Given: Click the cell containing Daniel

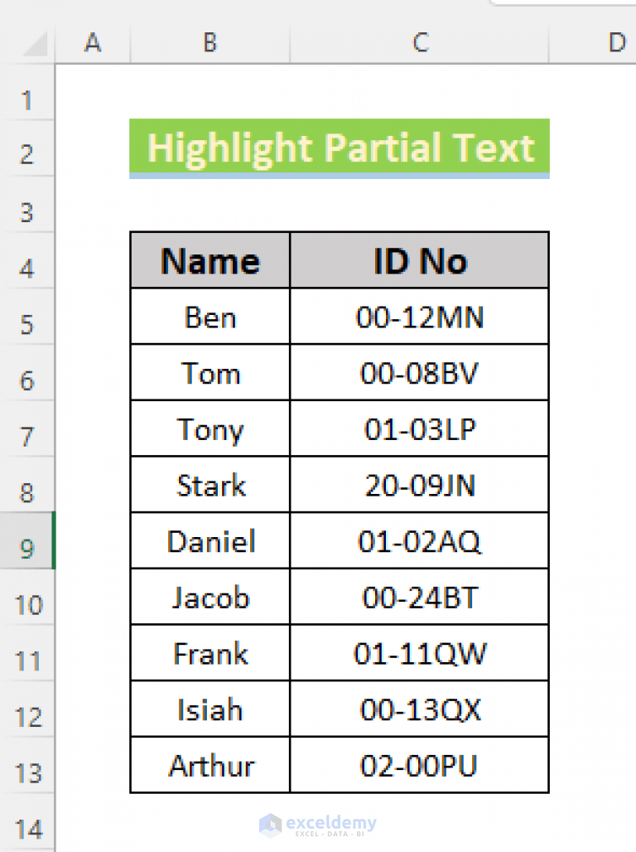Looking at the screenshot, I should click(210, 541).
